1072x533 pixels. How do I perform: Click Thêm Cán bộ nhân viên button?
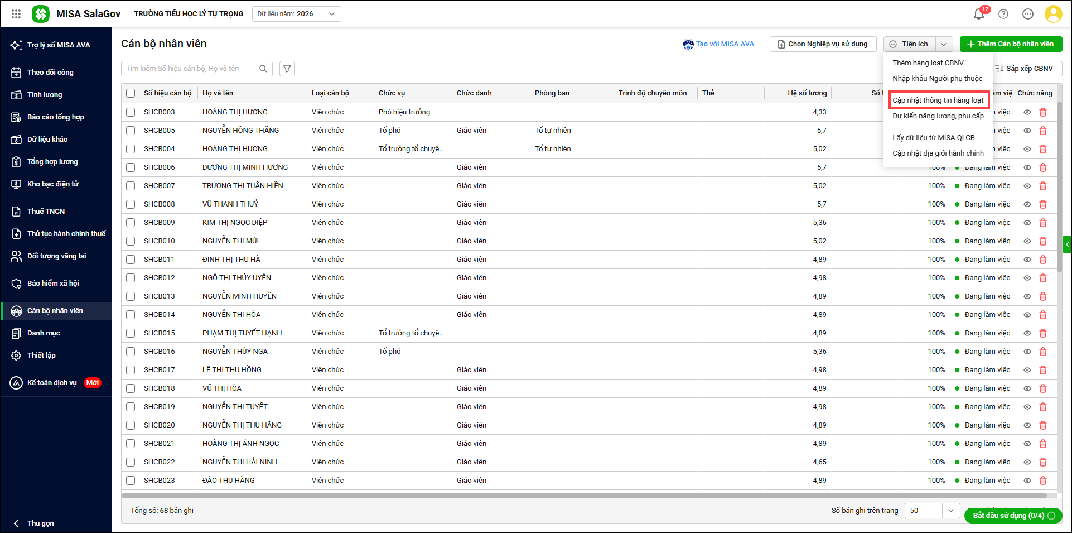coord(1011,44)
